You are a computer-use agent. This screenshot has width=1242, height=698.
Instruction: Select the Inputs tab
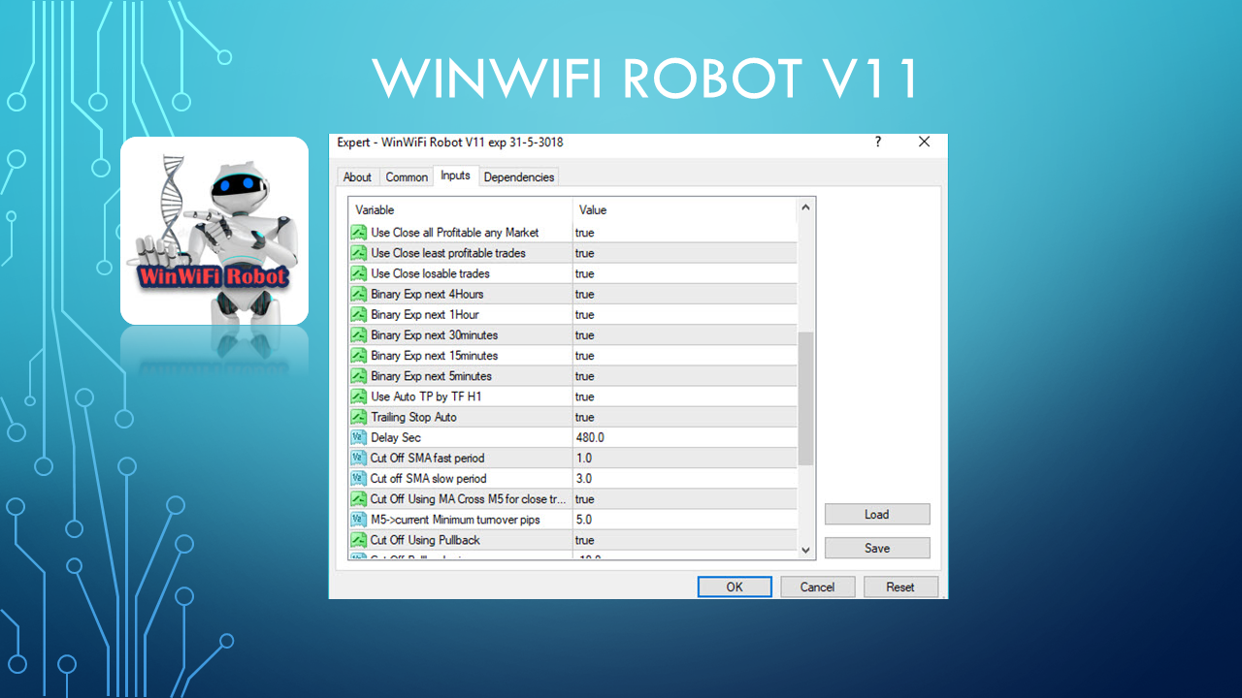pos(455,175)
